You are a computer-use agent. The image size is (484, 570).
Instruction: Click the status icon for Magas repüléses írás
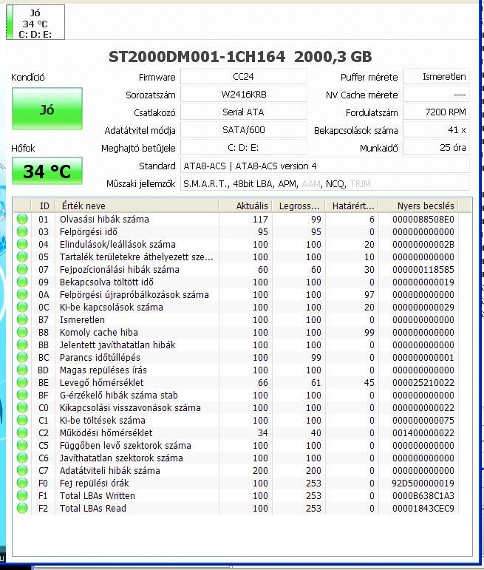(x=22, y=370)
